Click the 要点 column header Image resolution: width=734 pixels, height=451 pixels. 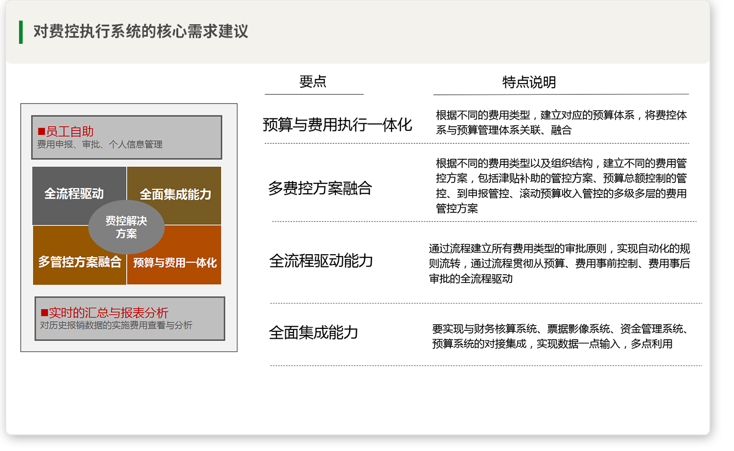point(313,81)
